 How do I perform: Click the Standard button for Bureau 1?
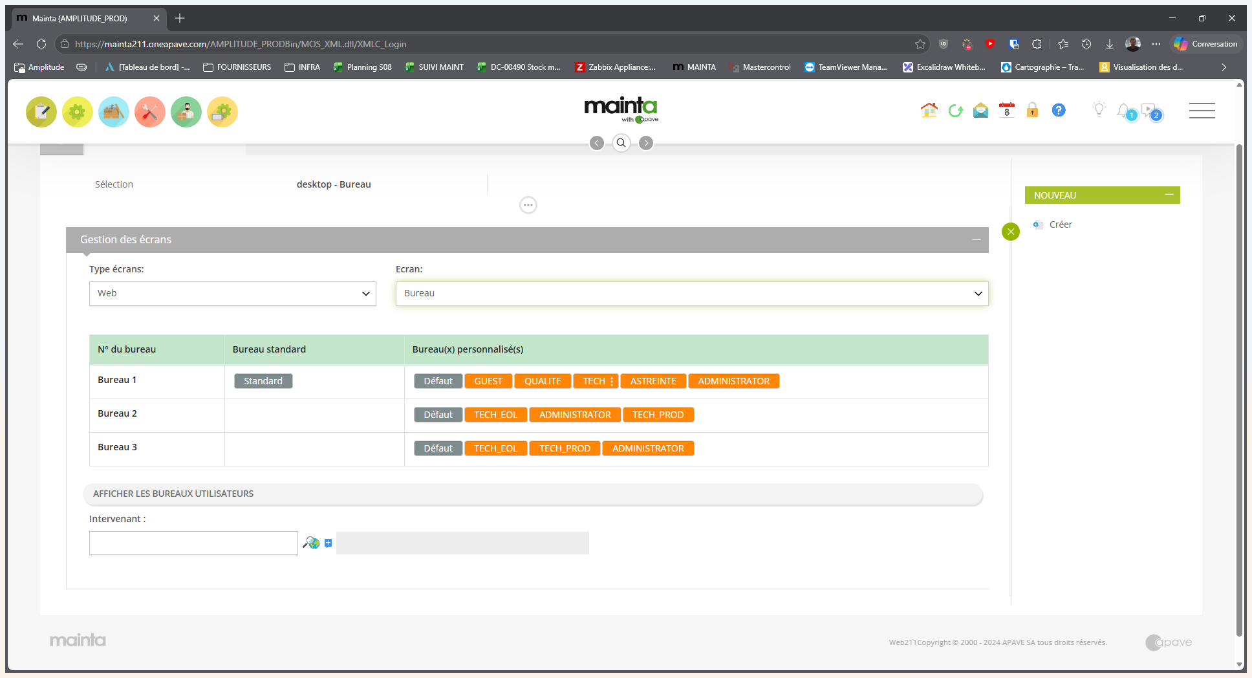(263, 381)
